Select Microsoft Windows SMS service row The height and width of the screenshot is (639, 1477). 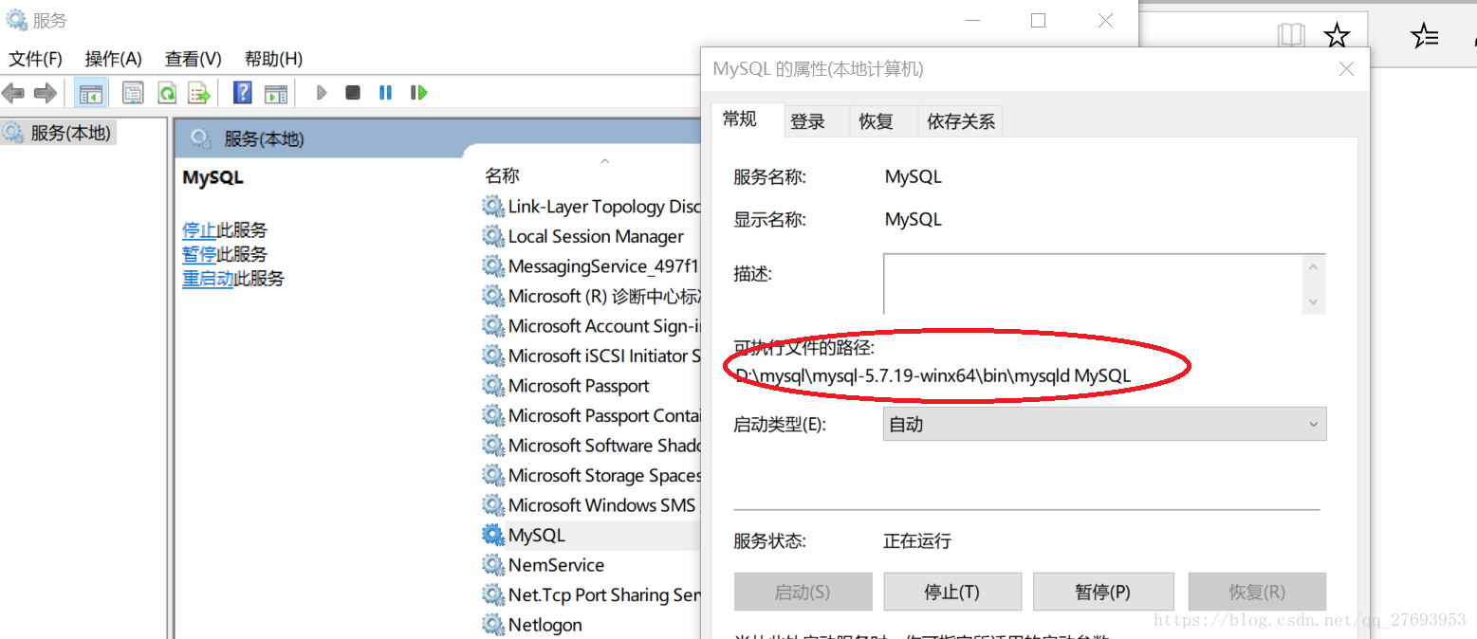coord(590,504)
